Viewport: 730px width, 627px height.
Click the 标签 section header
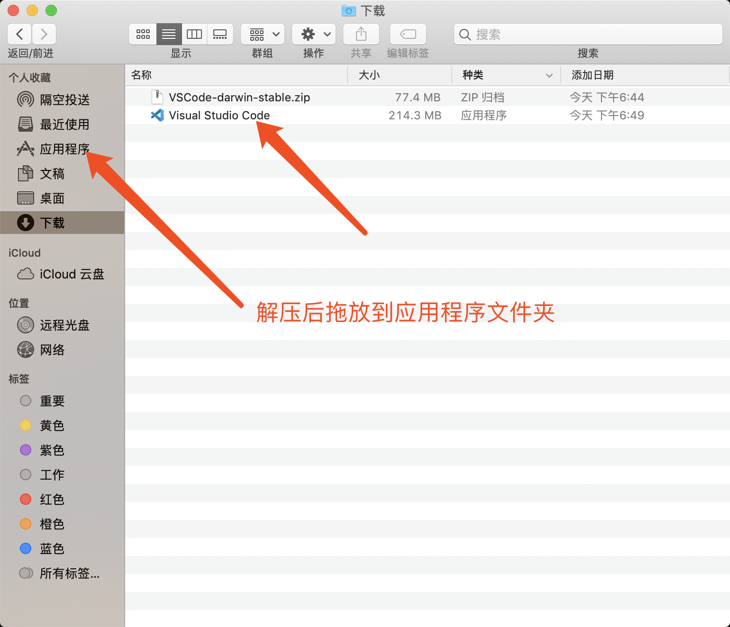tap(19, 379)
